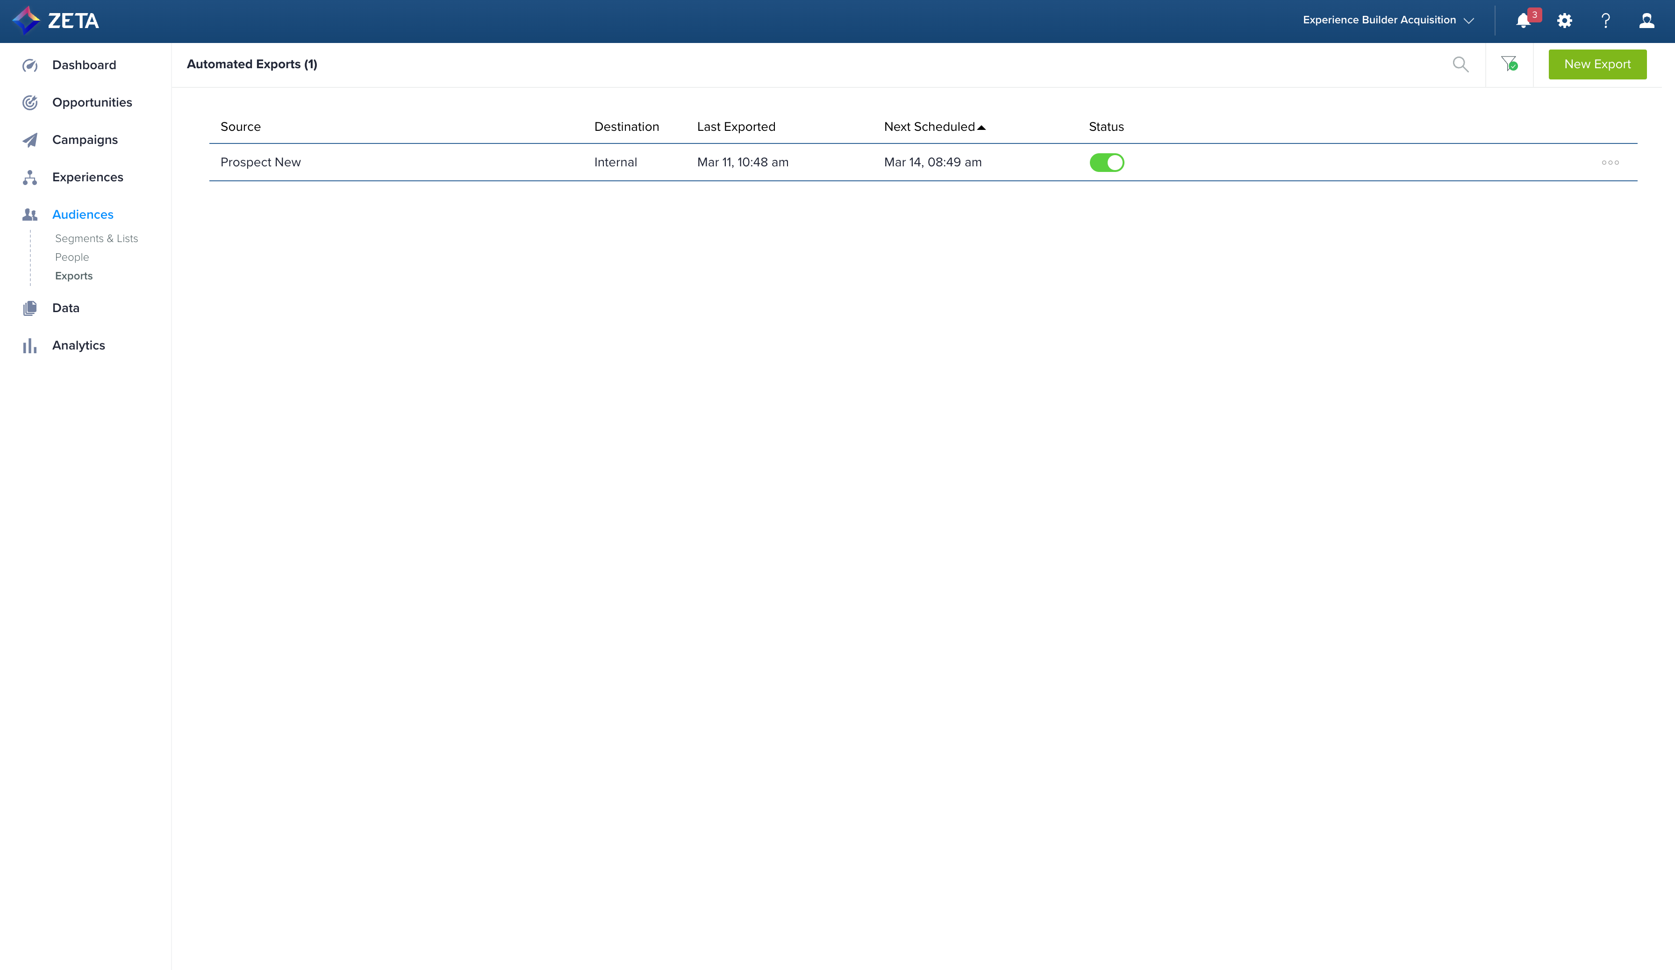Viewport: 1675px width, 970px height.
Task: Open Segments & Lists submenu item
Action: [96, 238]
